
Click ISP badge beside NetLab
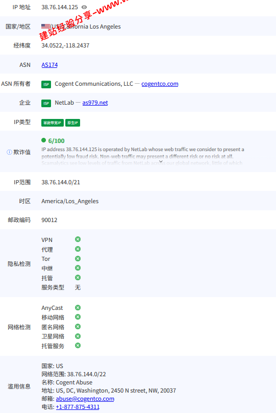pyautogui.click(x=46, y=103)
